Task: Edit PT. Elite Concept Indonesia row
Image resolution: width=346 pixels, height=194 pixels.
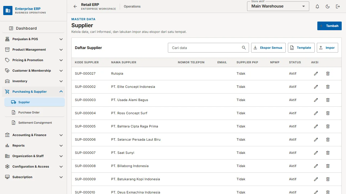Action: (x=316, y=87)
